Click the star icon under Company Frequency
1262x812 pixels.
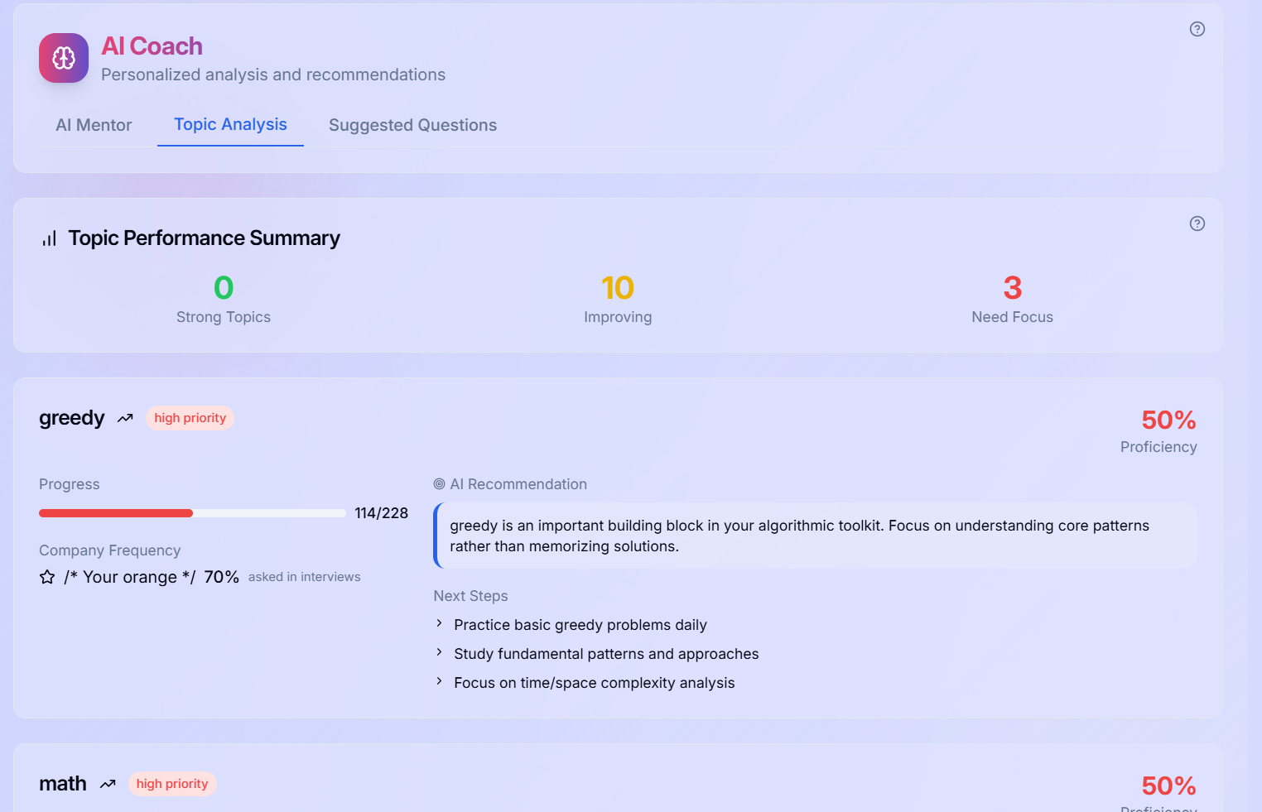pyautogui.click(x=47, y=577)
